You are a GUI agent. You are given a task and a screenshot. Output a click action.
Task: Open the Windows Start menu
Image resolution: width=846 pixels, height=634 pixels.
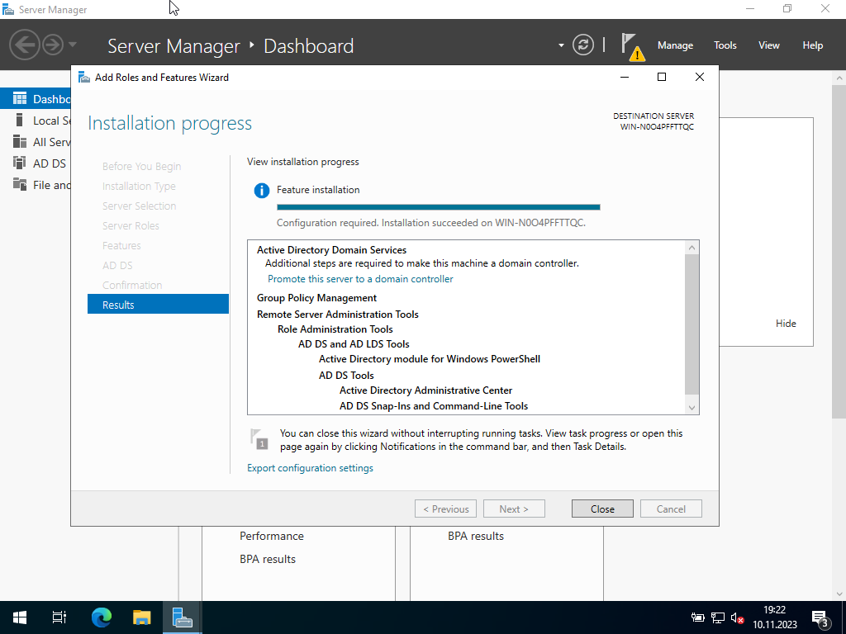pos(20,617)
